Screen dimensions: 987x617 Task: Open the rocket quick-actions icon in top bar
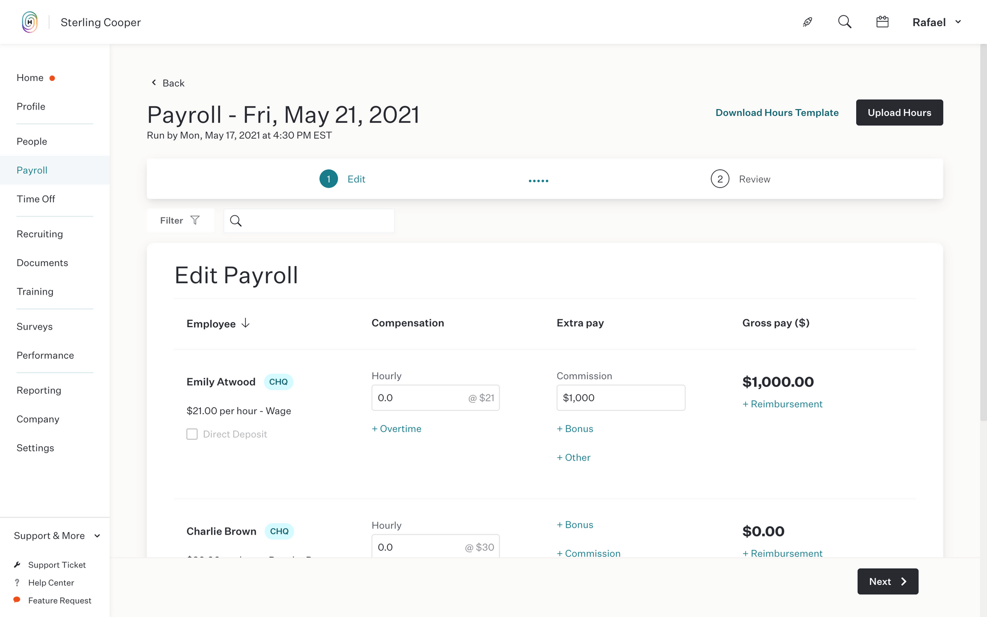click(x=807, y=22)
